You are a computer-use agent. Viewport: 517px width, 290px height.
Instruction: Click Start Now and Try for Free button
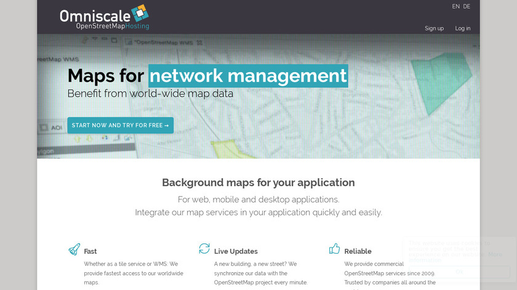[x=121, y=125]
